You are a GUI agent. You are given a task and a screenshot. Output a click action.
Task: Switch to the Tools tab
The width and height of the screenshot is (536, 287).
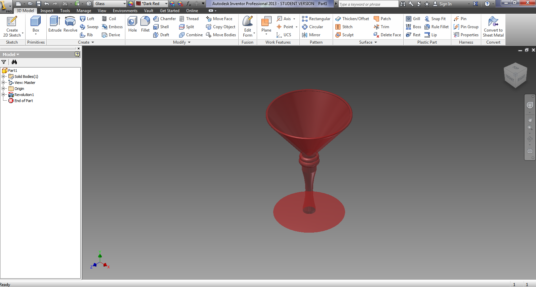[x=65, y=11]
